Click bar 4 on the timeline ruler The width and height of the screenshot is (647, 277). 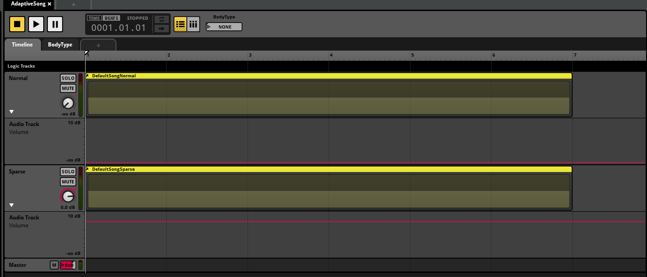(x=330, y=55)
